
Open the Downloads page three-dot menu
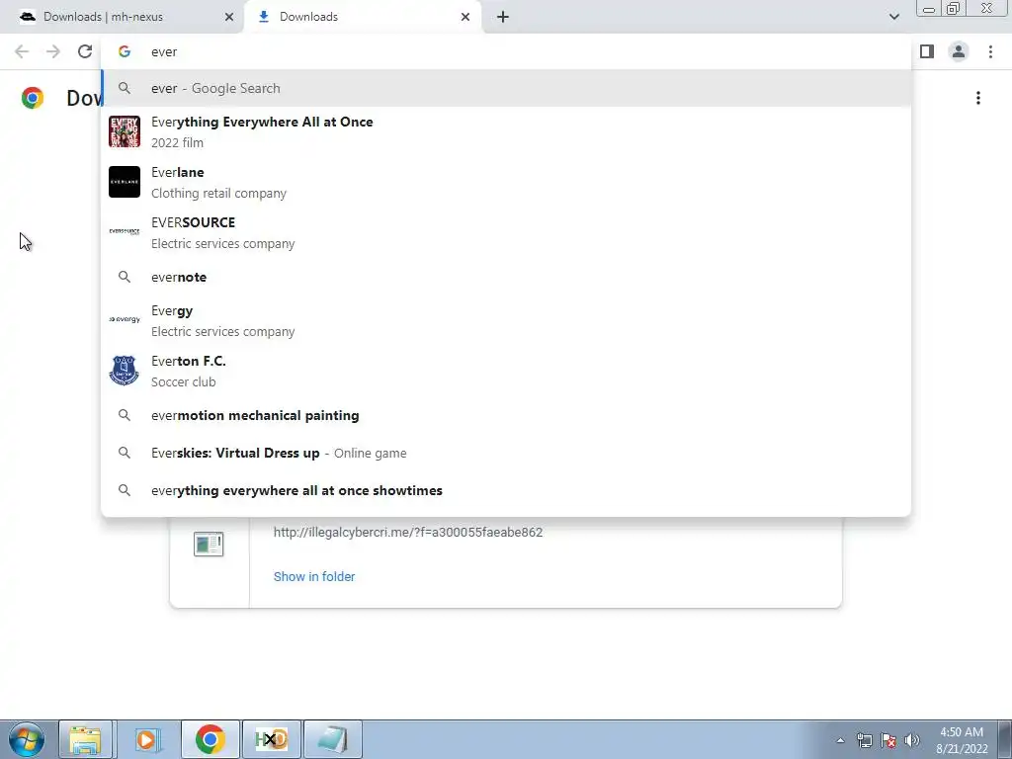[978, 98]
